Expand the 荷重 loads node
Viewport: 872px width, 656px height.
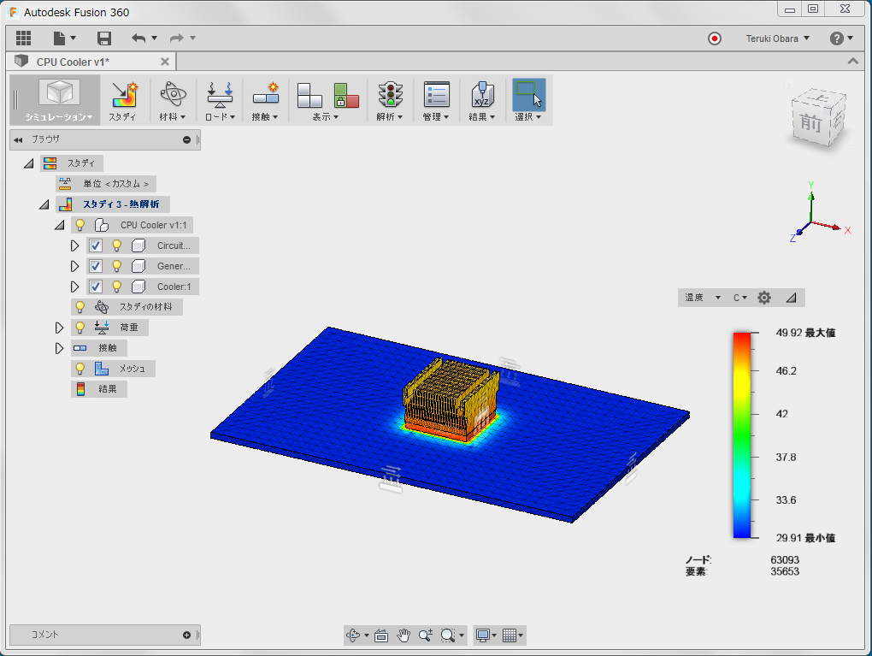59,328
